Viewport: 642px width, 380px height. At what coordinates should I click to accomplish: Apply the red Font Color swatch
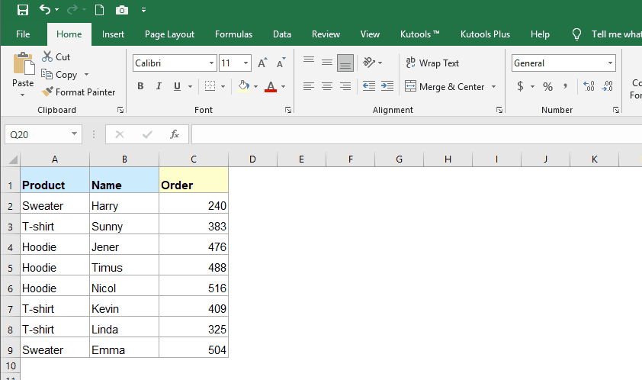coord(270,86)
